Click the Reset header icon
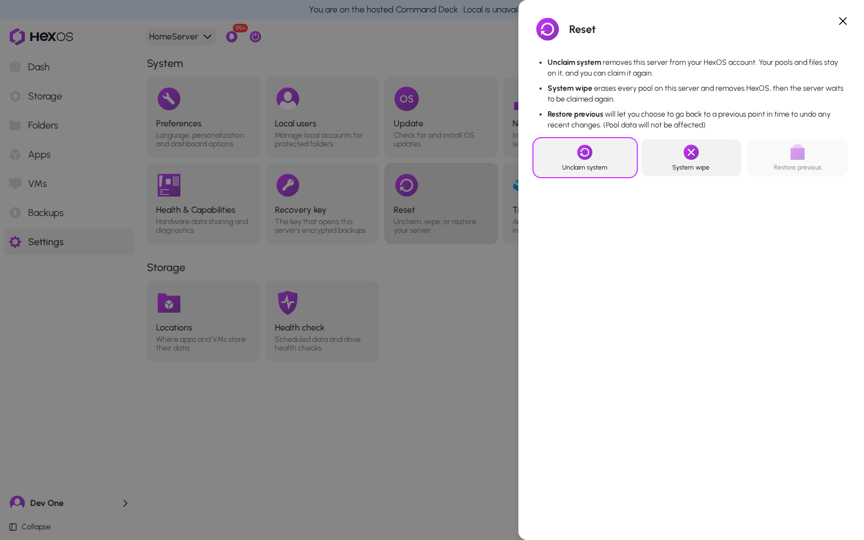The image size is (864, 540). tap(548, 29)
